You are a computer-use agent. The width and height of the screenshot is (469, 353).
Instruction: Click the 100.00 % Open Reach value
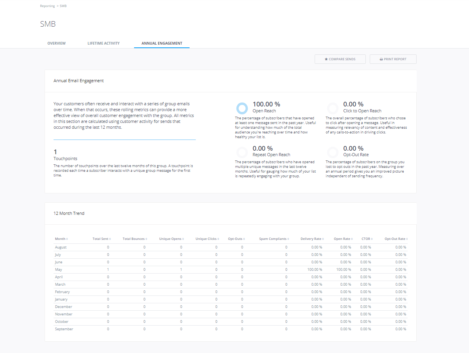point(267,104)
